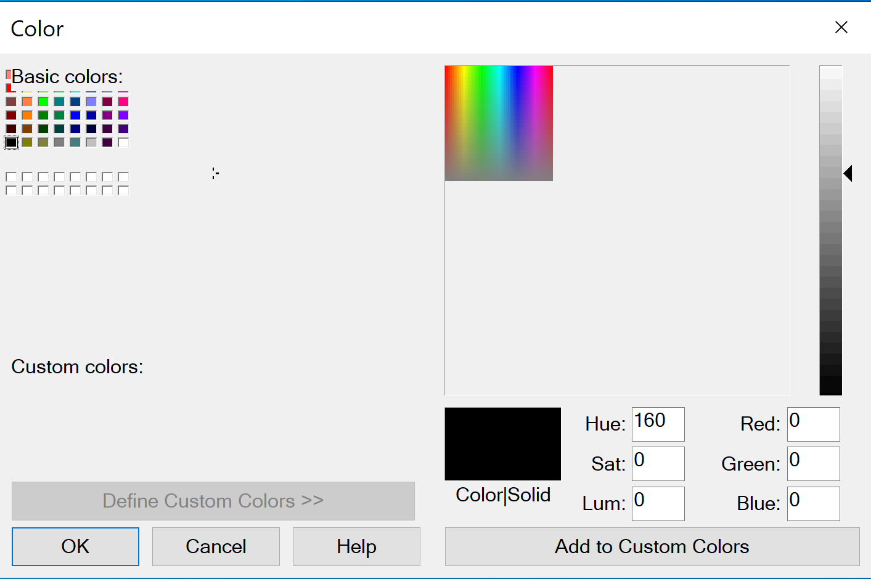Select the currently highlighted black basic color
The height and width of the screenshot is (579, 871).
tap(11, 142)
